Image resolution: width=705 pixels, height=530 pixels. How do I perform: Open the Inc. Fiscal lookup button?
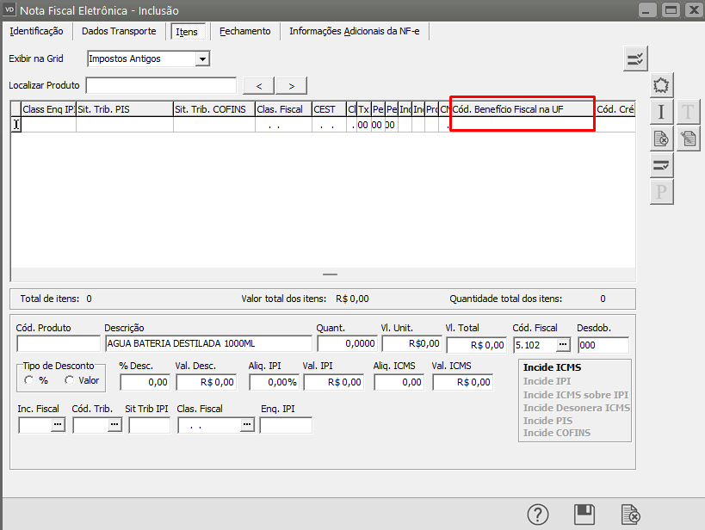pyautogui.click(x=58, y=425)
